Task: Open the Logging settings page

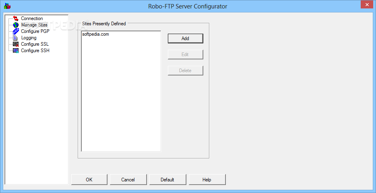Action: pyautogui.click(x=29, y=38)
